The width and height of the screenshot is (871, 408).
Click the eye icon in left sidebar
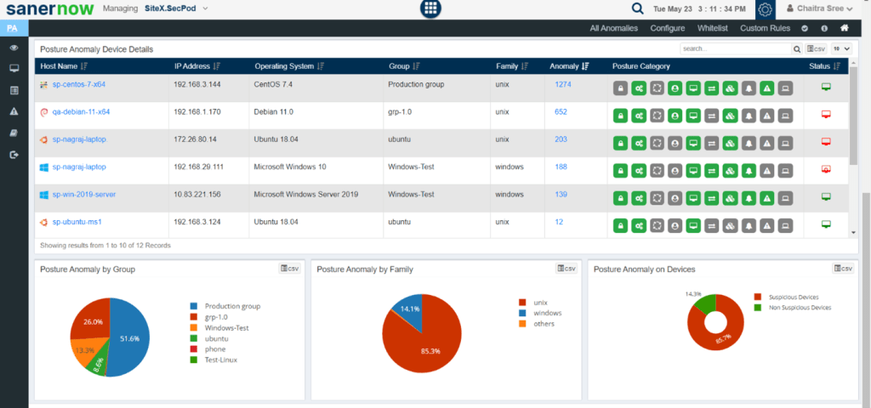coord(14,48)
